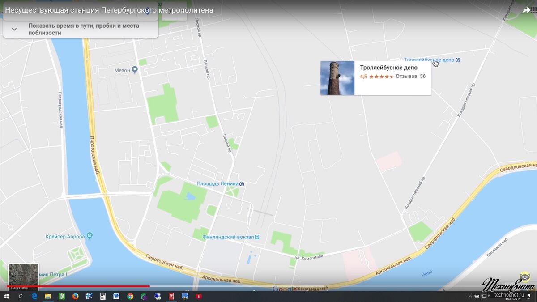Open Windows Search from the taskbar
This screenshot has width=537, height=302.
20,296
